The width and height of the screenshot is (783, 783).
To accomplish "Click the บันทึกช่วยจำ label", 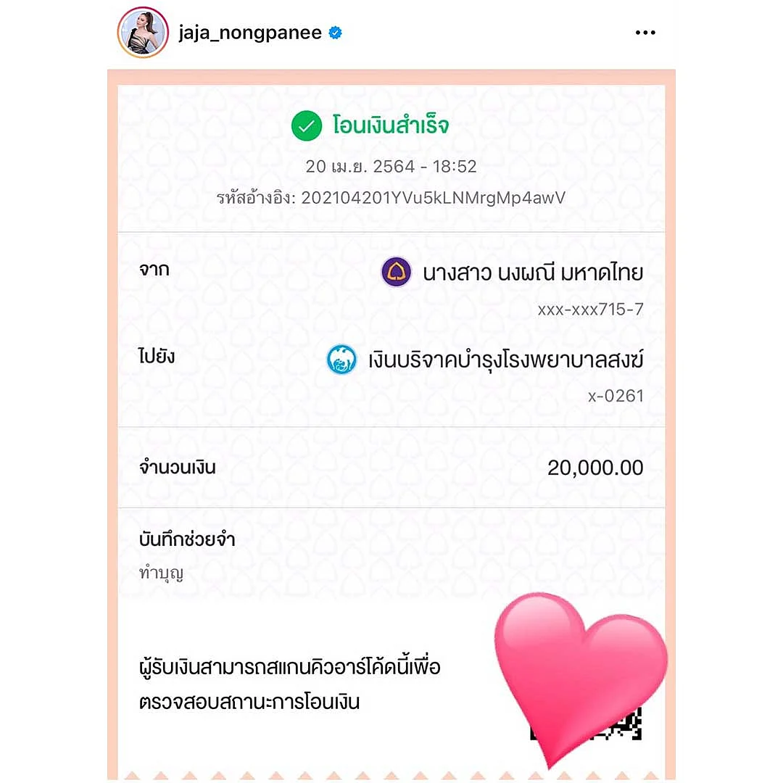I will (x=187, y=539).
